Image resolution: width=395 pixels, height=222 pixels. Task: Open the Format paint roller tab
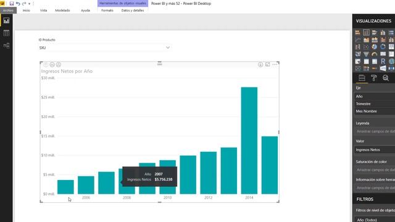tap(374, 78)
